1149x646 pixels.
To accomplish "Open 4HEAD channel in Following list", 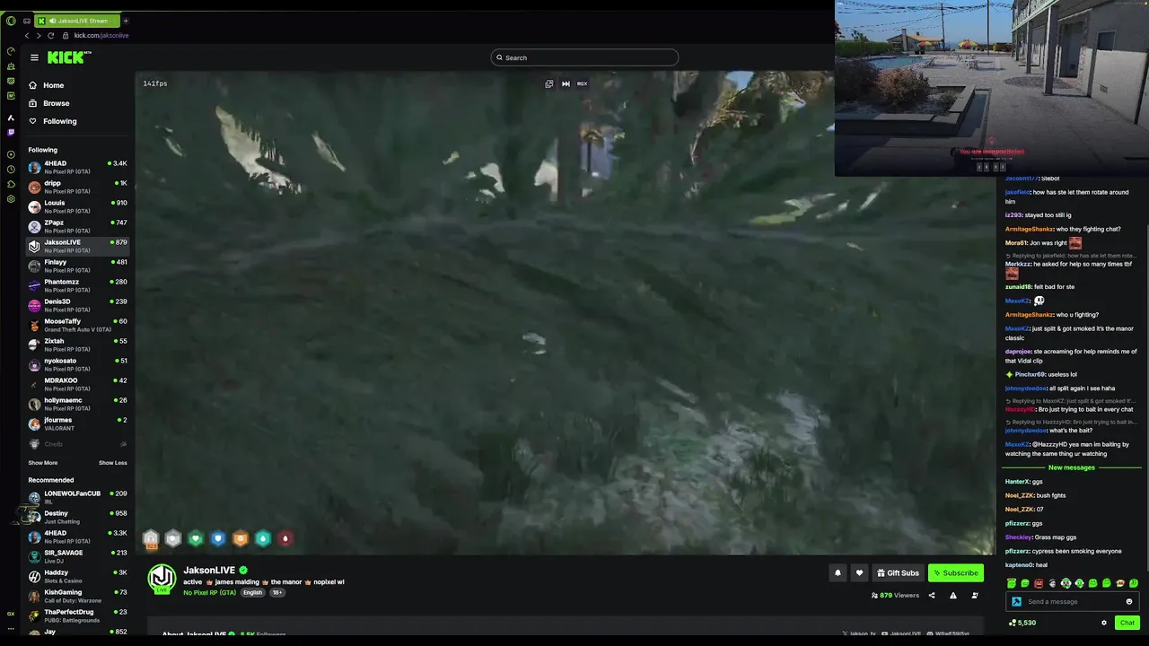I will tap(77, 168).
